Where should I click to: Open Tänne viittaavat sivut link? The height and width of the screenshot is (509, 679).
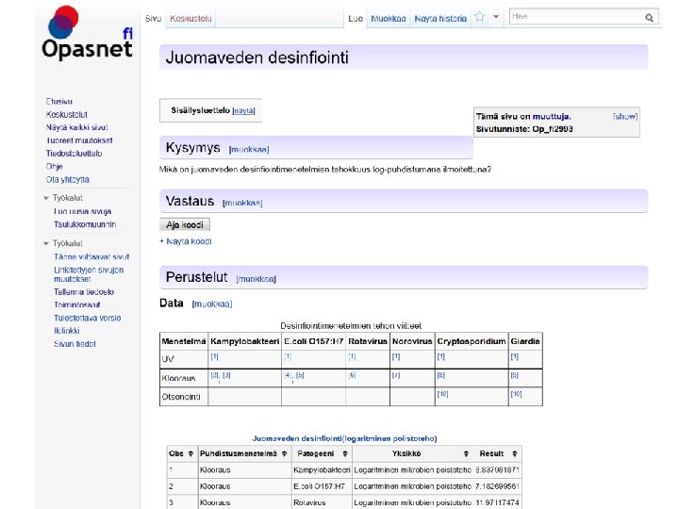pos(91,256)
